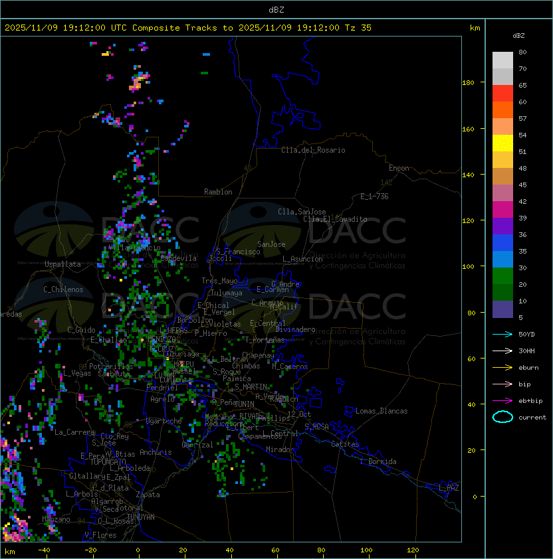Click the 'current' legend label
This screenshot has height=559, width=553.
click(532, 418)
